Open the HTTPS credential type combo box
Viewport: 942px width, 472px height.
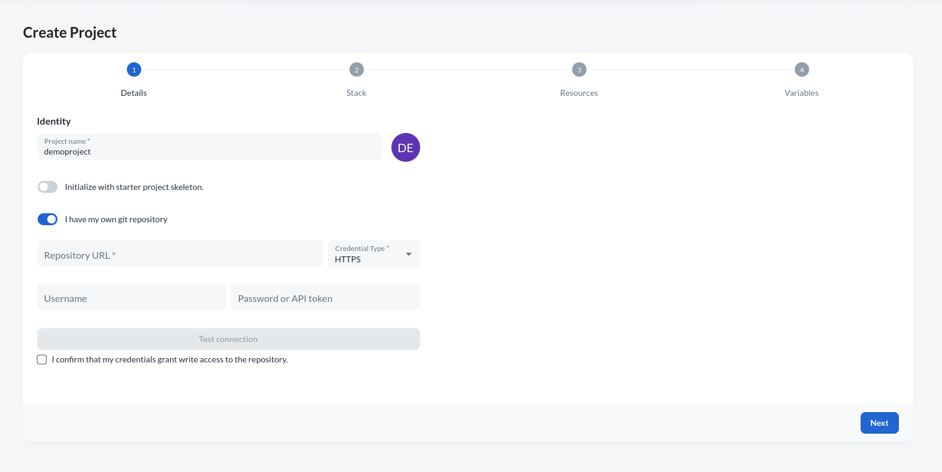coord(366,255)
